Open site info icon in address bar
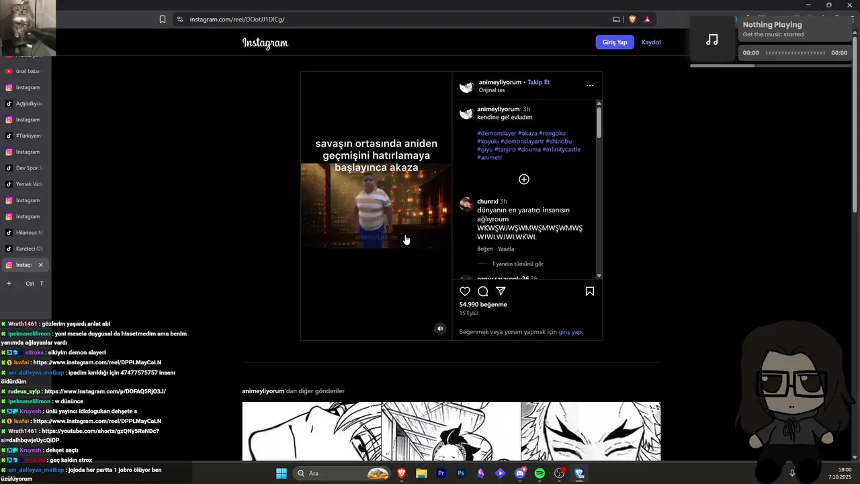The image size is (860, 484). click(180, 19)
